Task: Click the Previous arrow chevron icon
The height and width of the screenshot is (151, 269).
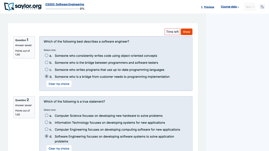Action: [x=202, y=7]
